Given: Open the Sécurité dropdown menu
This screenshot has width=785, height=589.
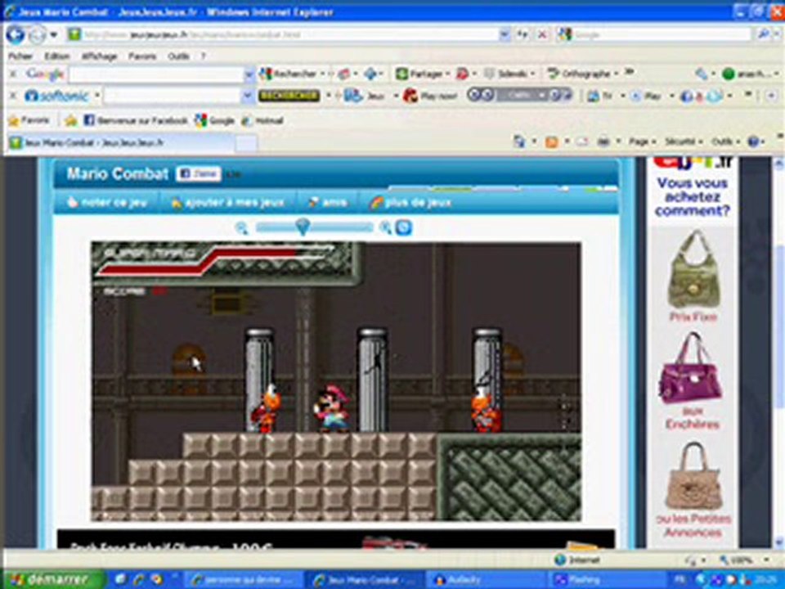Looking at the screenshot, I should point(684,142).
